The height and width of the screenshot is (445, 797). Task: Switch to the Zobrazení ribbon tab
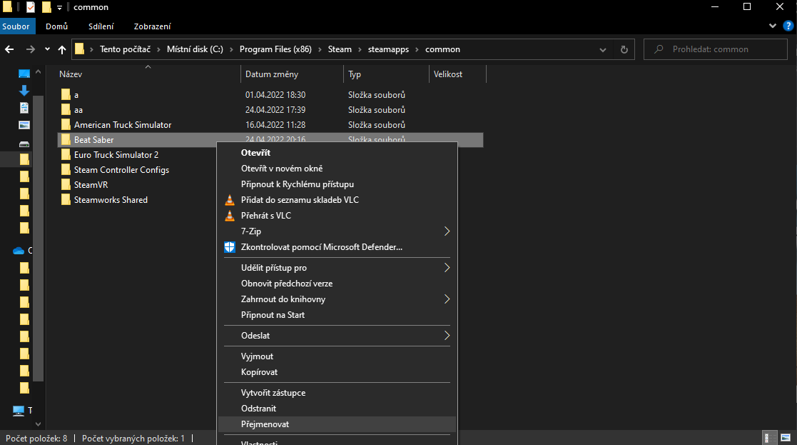coord(153,26)
